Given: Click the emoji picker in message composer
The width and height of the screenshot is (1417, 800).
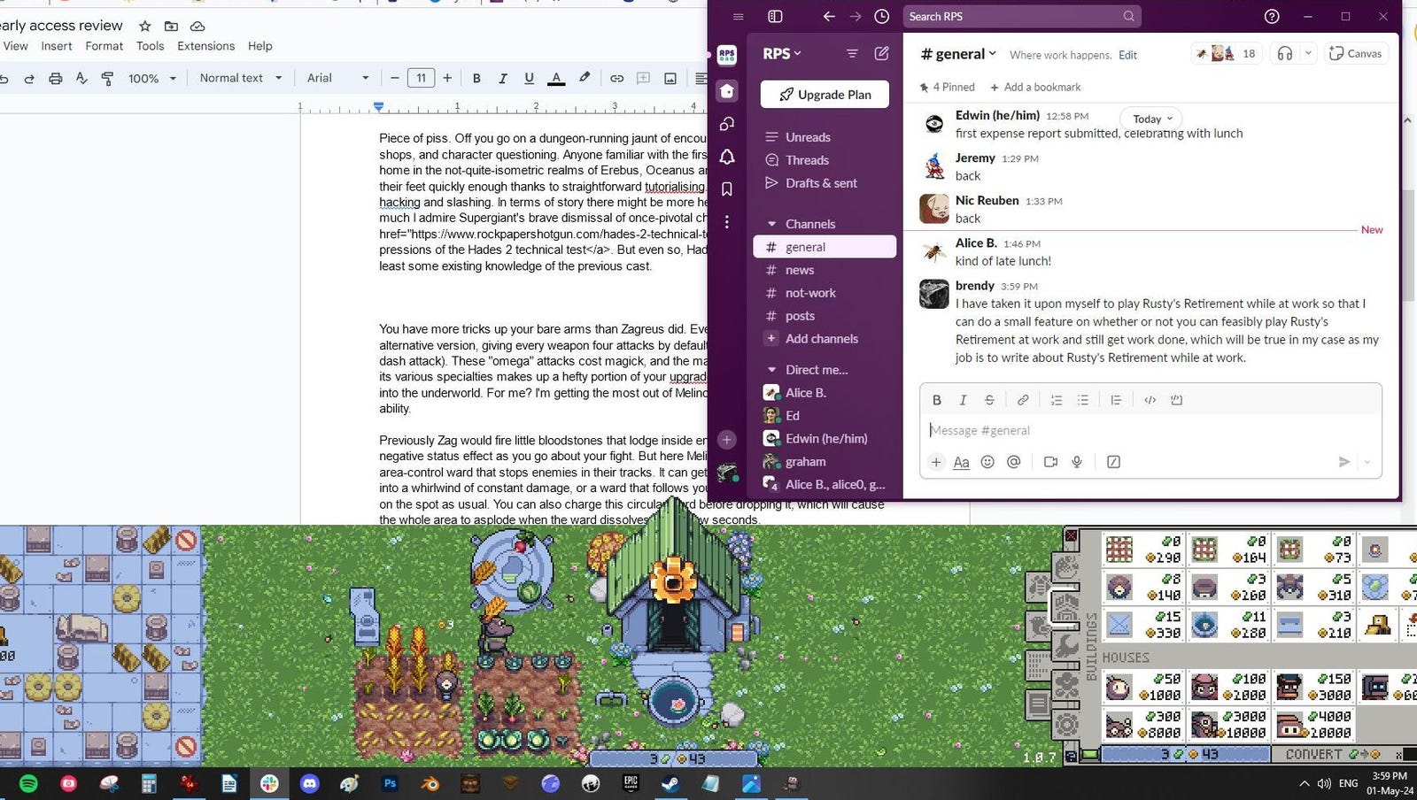Looking at the screenshot, I should pos(987,462).
